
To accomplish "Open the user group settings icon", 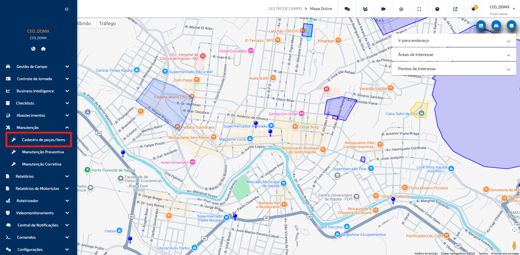I will pyautogui.click(x=365, y=9).
